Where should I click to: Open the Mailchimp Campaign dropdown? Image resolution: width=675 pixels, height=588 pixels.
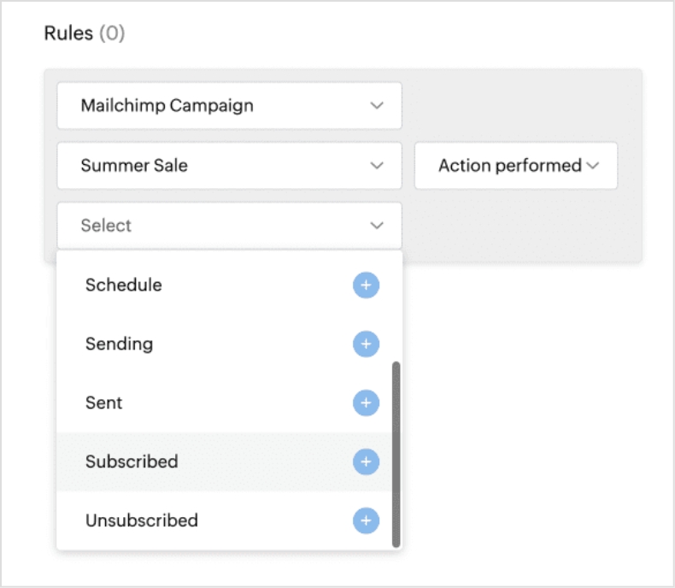click(228, 106)
